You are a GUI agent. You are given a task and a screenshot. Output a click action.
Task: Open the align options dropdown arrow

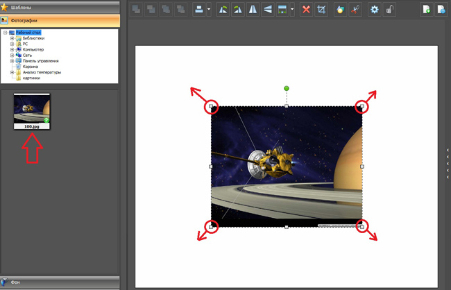tap(209, 10)
